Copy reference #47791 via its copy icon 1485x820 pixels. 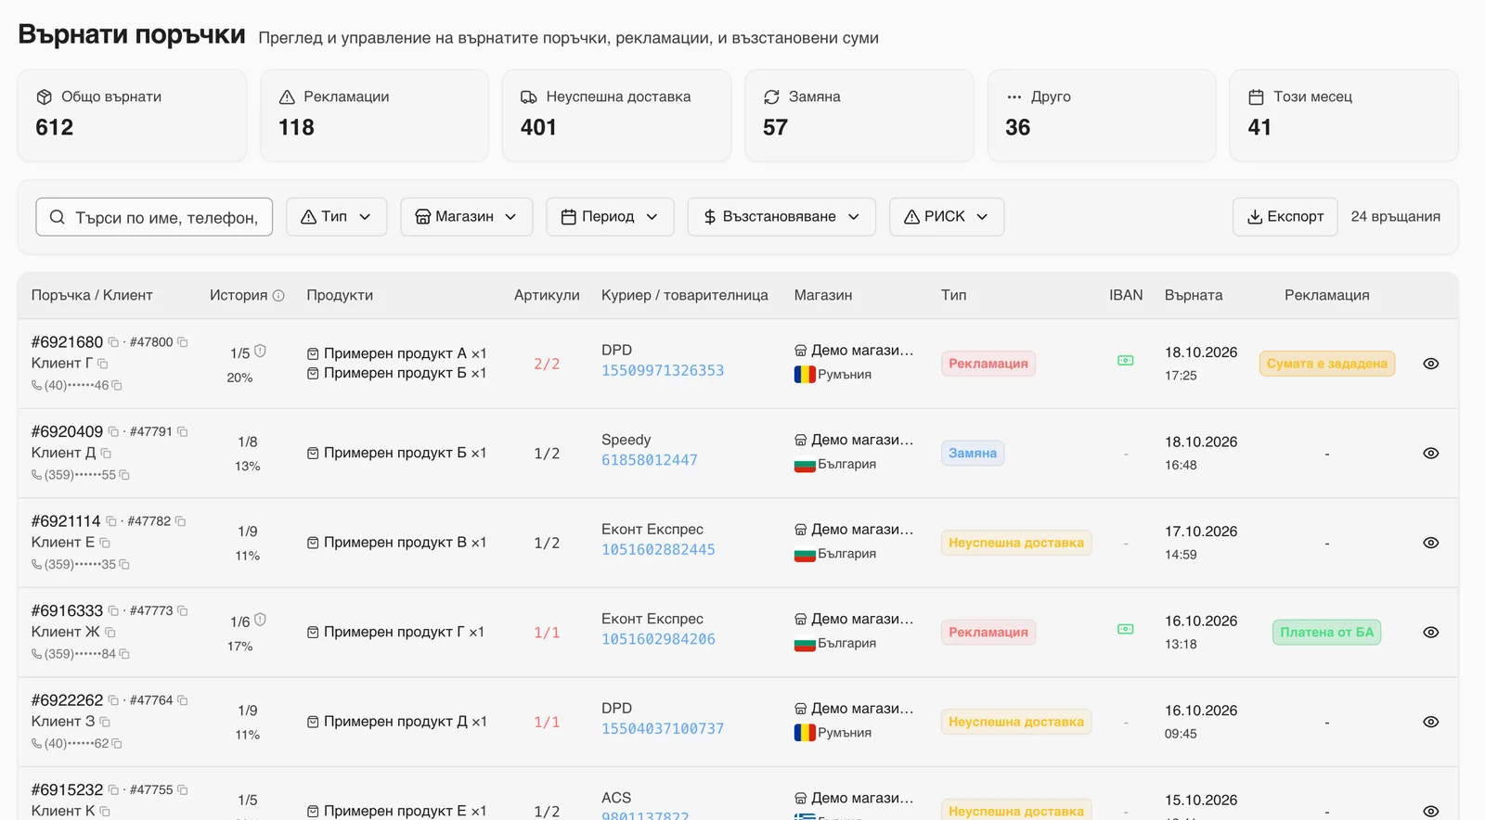click(183, 432)
